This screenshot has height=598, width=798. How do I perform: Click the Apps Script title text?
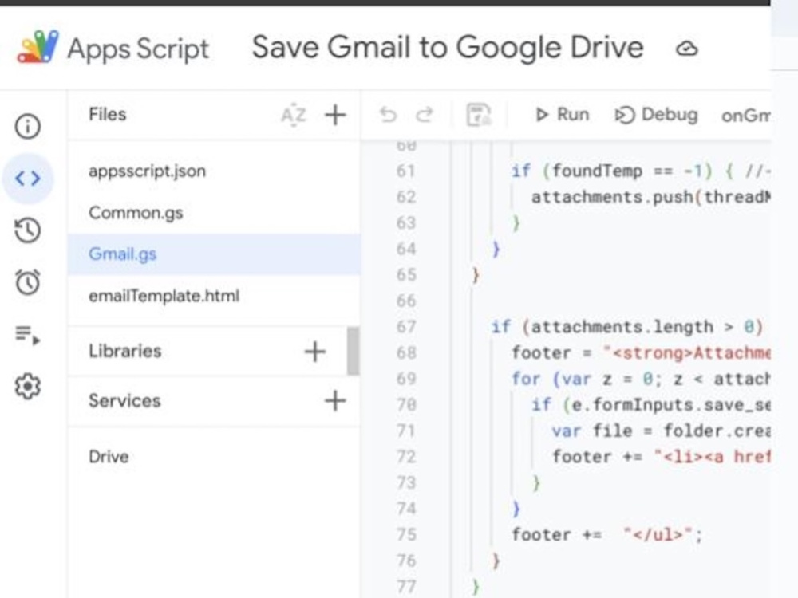138,49
